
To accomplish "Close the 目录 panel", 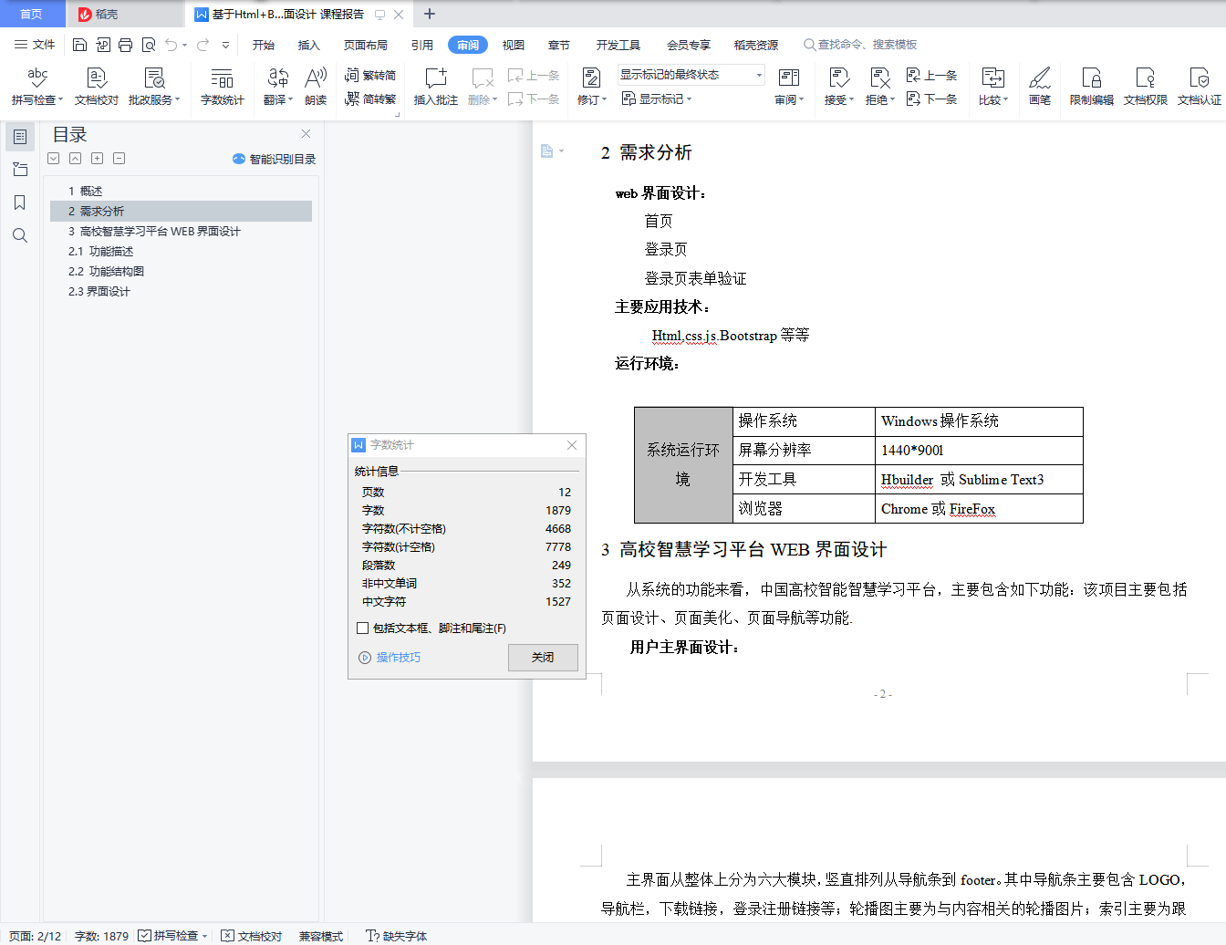I will [306, 134].
